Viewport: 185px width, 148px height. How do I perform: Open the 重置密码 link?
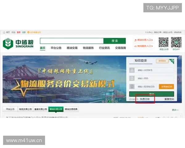(169, 99)
